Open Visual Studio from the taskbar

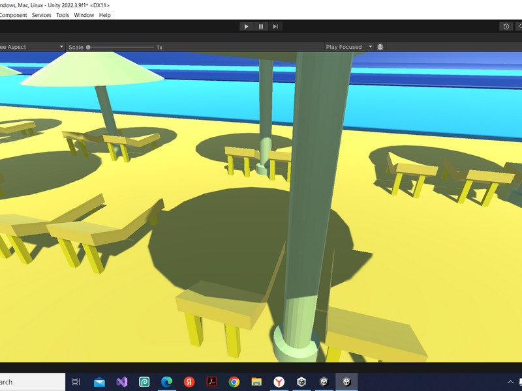tap(123, 382)
